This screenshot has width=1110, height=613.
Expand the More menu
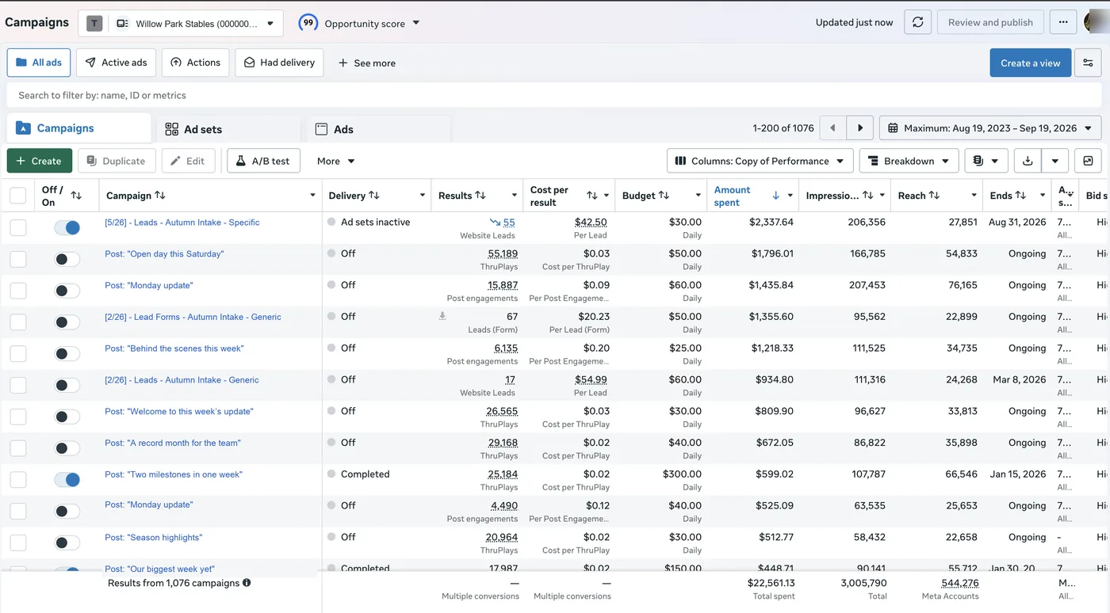[335, 161]
